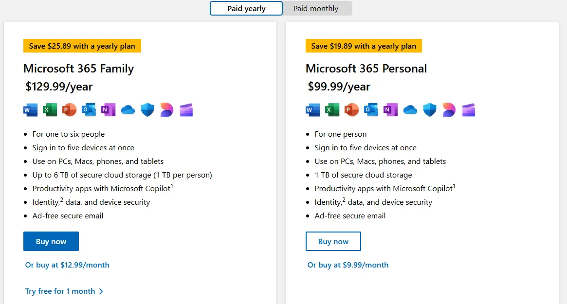Click Or buy at $9.99/month link
The width and height of the screenshot is (567, 304).
348,265
